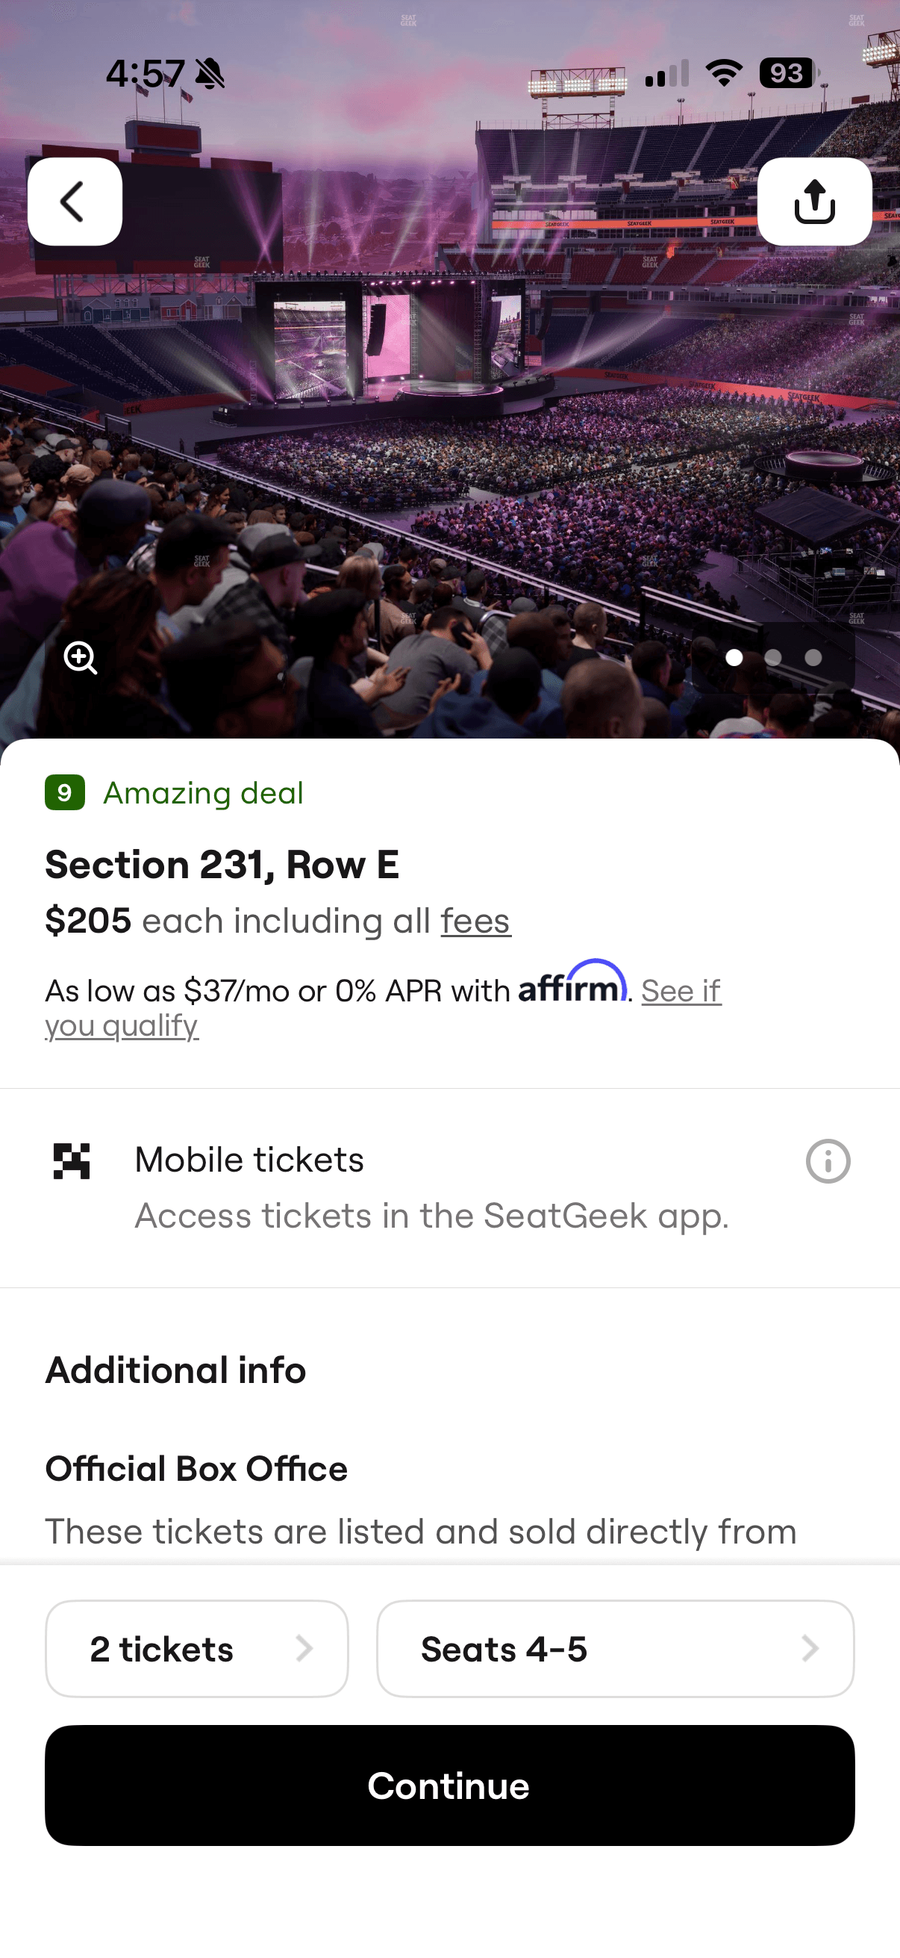Tap the green deal score badge
The height and width of the screenshot is (1958, 900).
point(65,793)
